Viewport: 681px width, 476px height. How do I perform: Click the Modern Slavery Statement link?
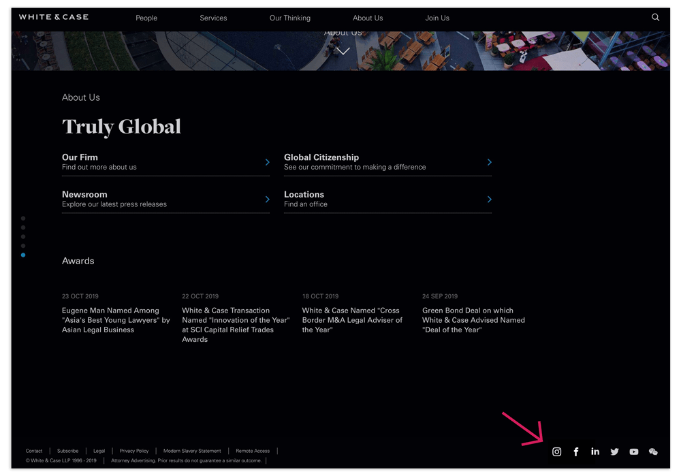(192, 451)
